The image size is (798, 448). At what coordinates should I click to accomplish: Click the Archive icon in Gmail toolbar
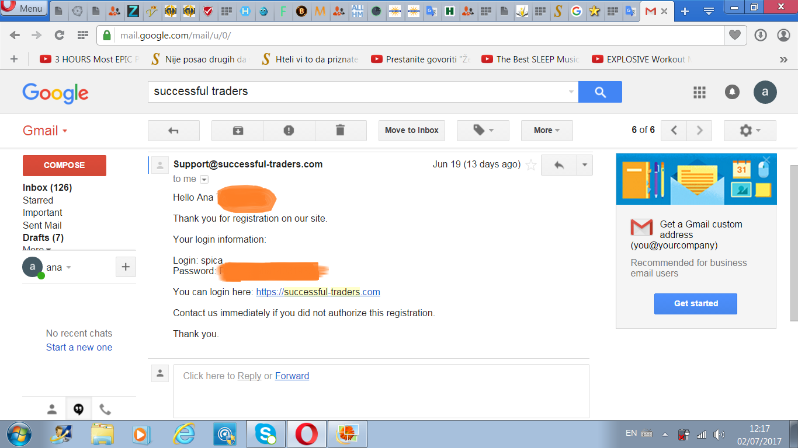[238, 131]
